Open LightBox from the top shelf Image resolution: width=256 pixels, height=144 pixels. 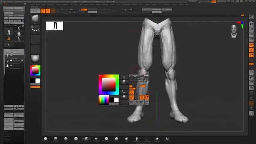[x=35, y=11]
